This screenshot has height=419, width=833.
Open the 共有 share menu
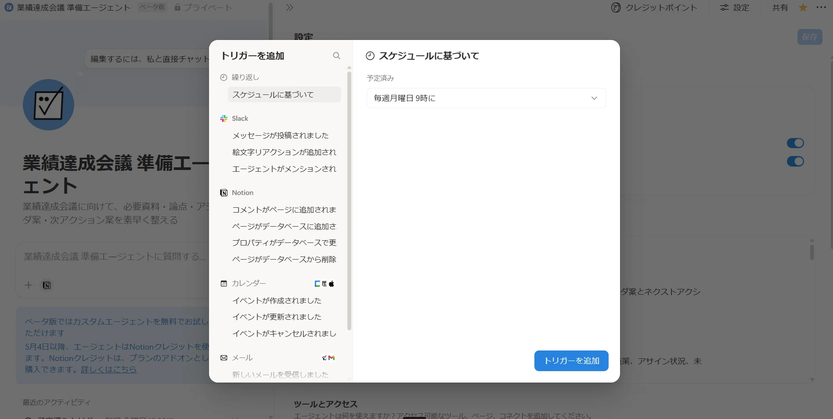point(780,7)
